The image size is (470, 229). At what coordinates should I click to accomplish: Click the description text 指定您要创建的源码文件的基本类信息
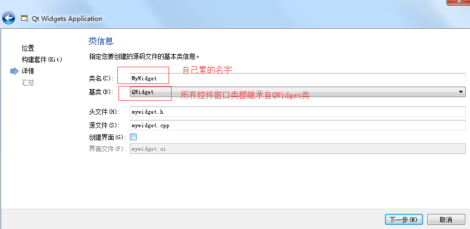click(x=144, y=56)
